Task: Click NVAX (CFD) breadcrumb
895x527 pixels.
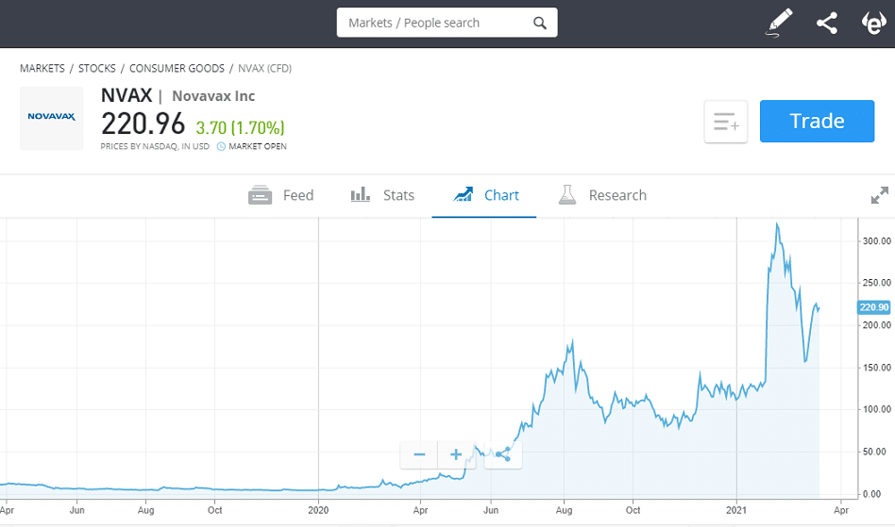Action: tap(265, 69)
